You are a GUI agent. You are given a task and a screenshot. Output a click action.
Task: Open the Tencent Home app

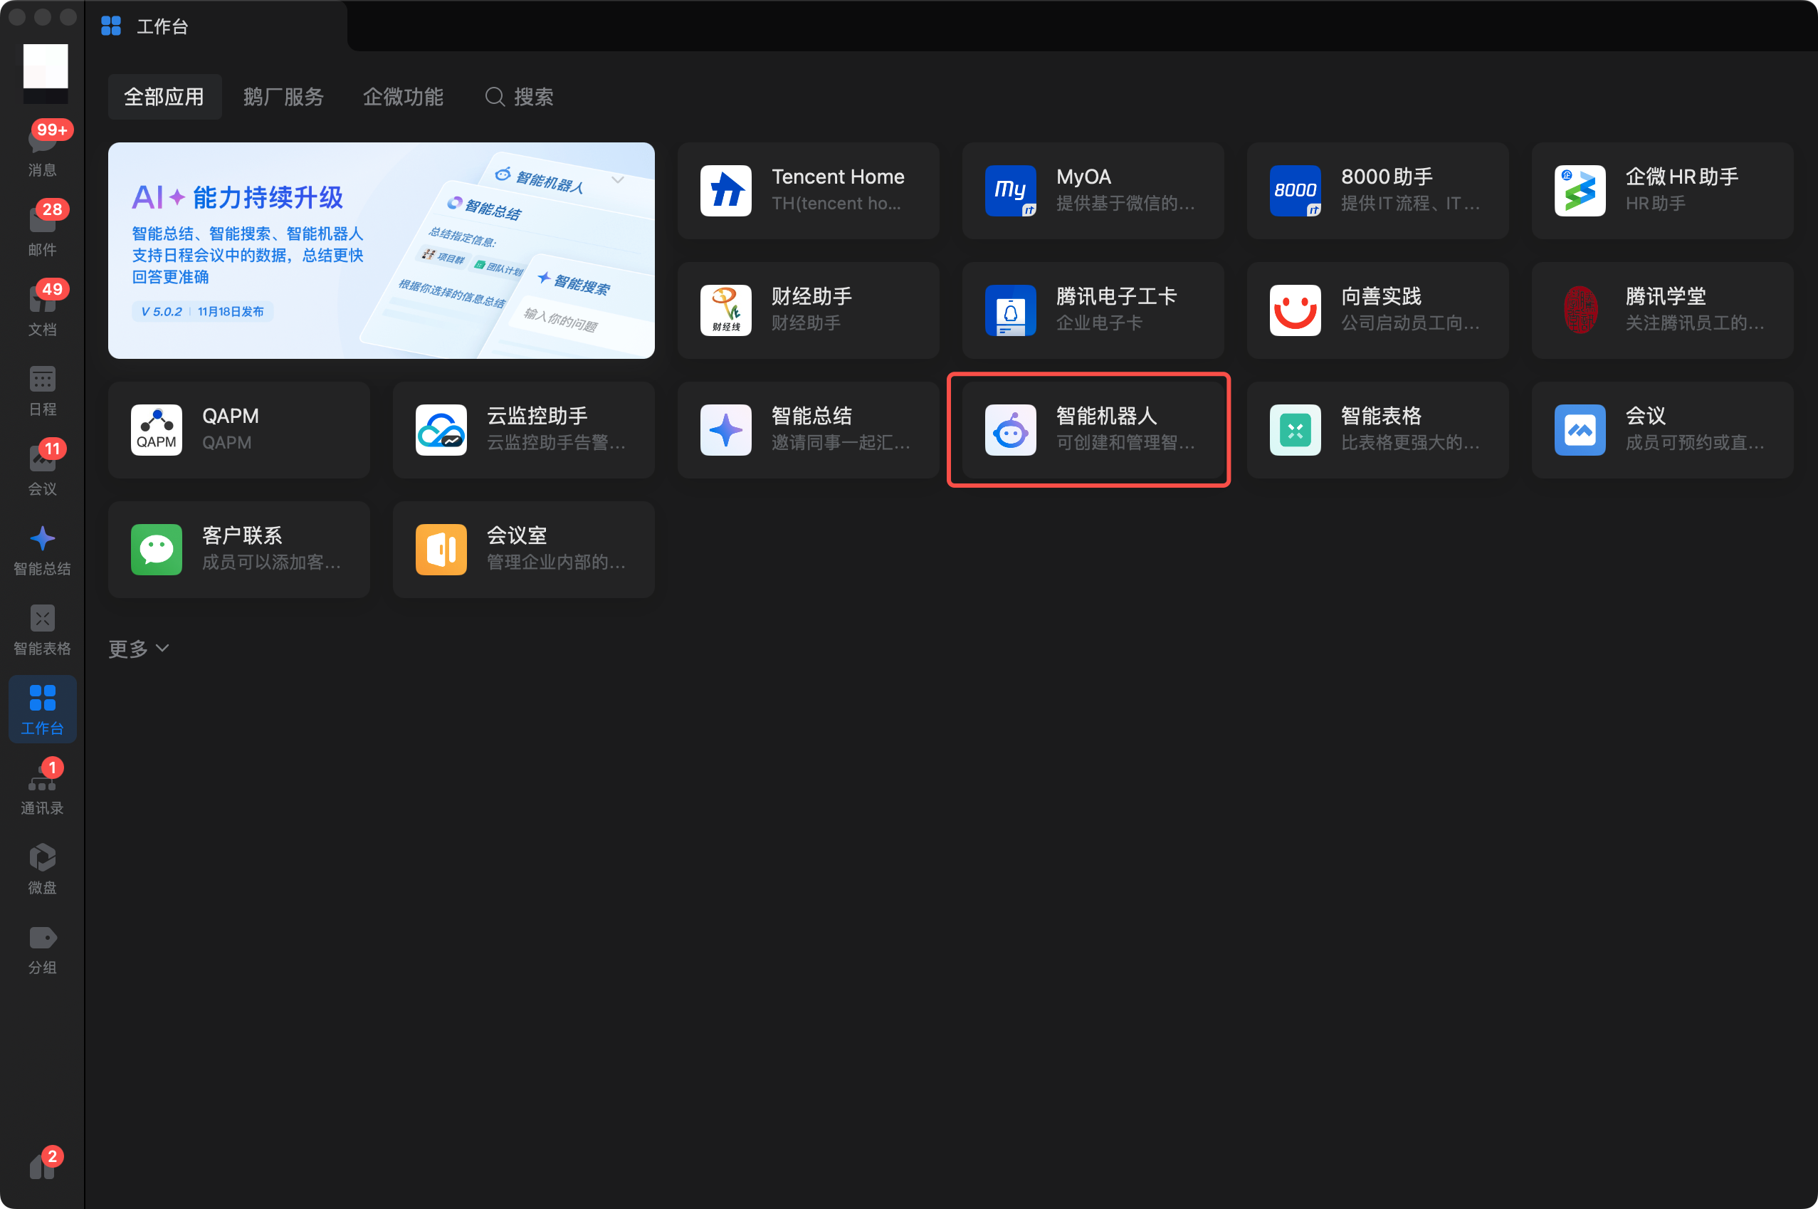coord(807,190)
